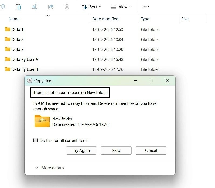Minimize the Copy Item dialog
This screenshot has height=188, width=215.
136,81
